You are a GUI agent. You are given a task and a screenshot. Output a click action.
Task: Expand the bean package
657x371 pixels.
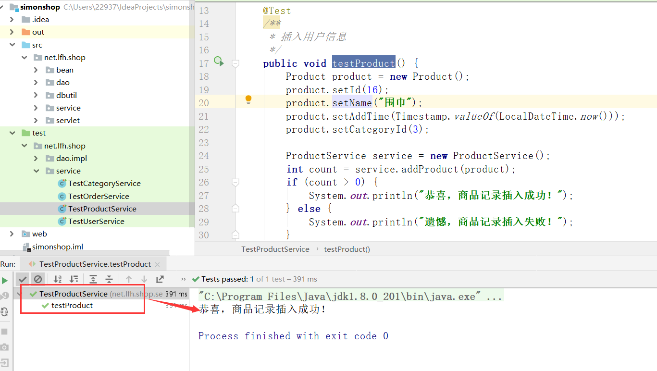(x=36, y=70)
